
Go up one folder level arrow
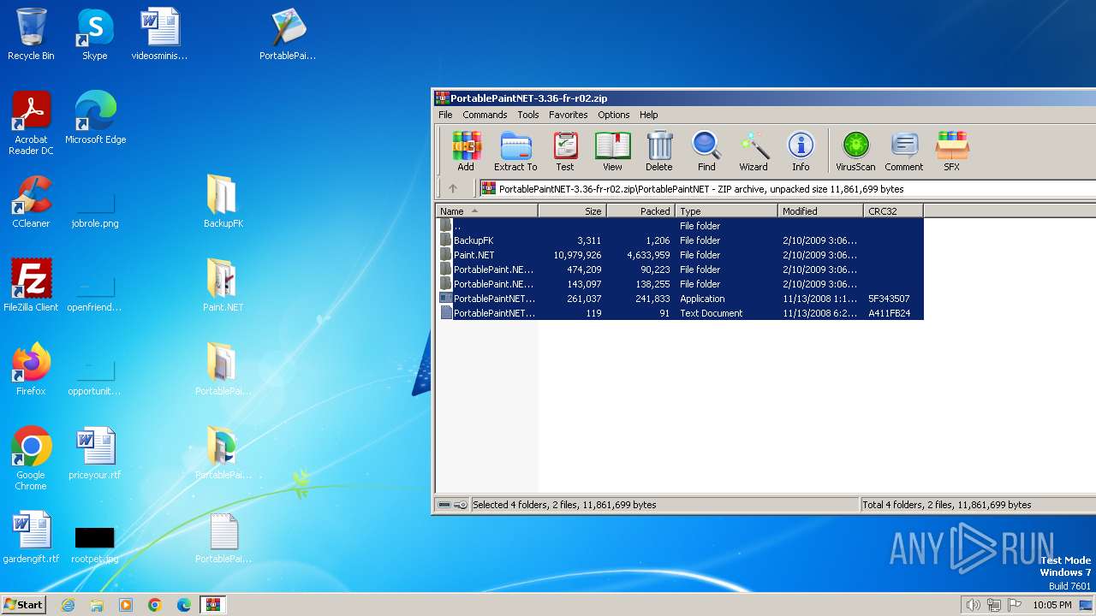coord(453,189)
